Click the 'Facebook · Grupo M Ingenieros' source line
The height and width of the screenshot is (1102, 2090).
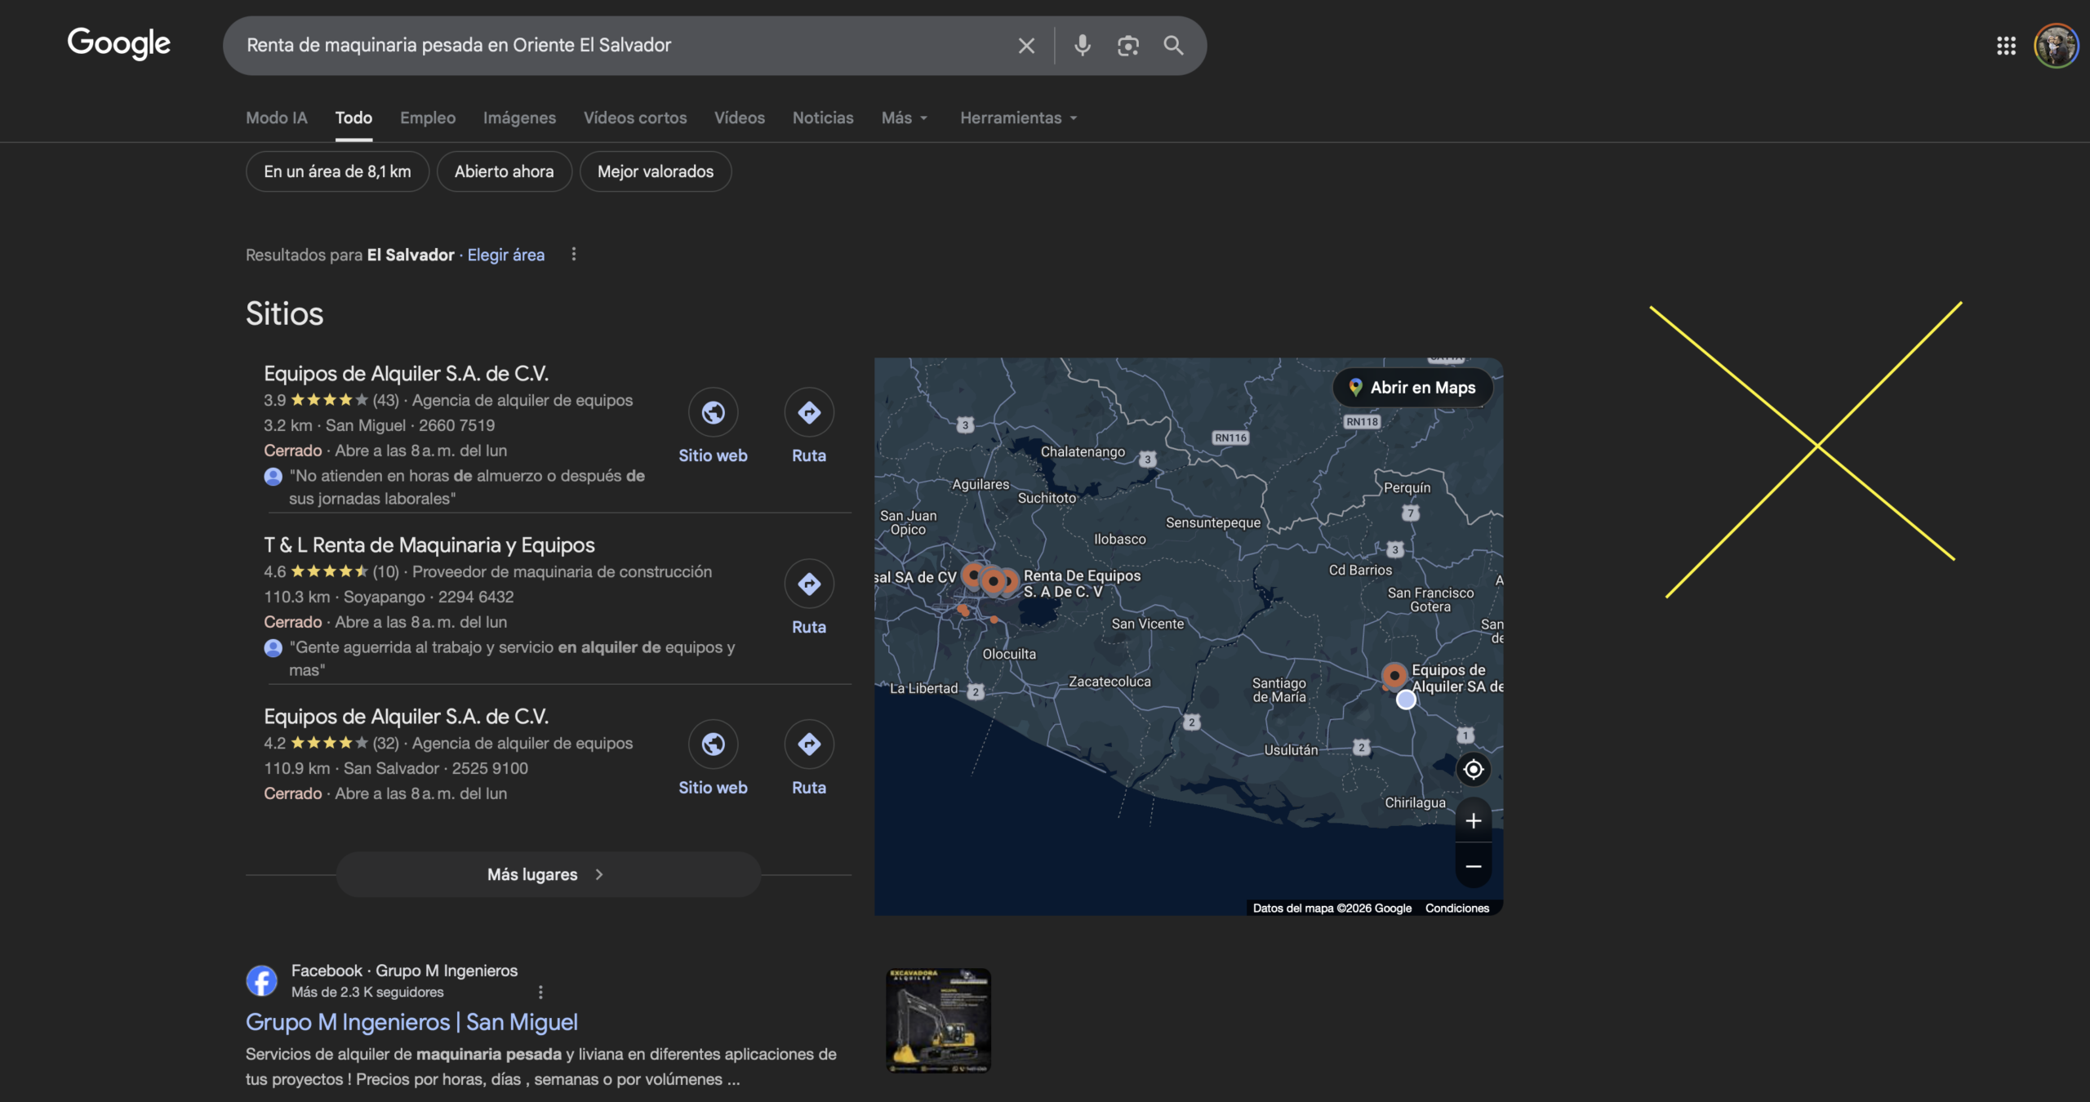point(404,971)
